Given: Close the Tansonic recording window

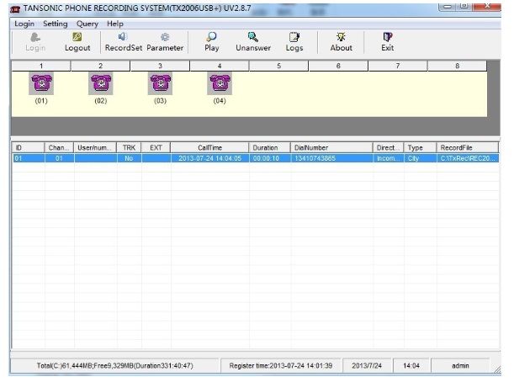Looking at the screenshot, I should [x=487, y=7].
